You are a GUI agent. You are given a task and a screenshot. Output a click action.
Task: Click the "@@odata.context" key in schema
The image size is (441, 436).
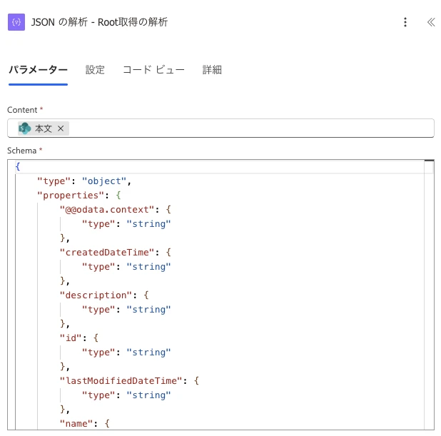tap(107, 210)
